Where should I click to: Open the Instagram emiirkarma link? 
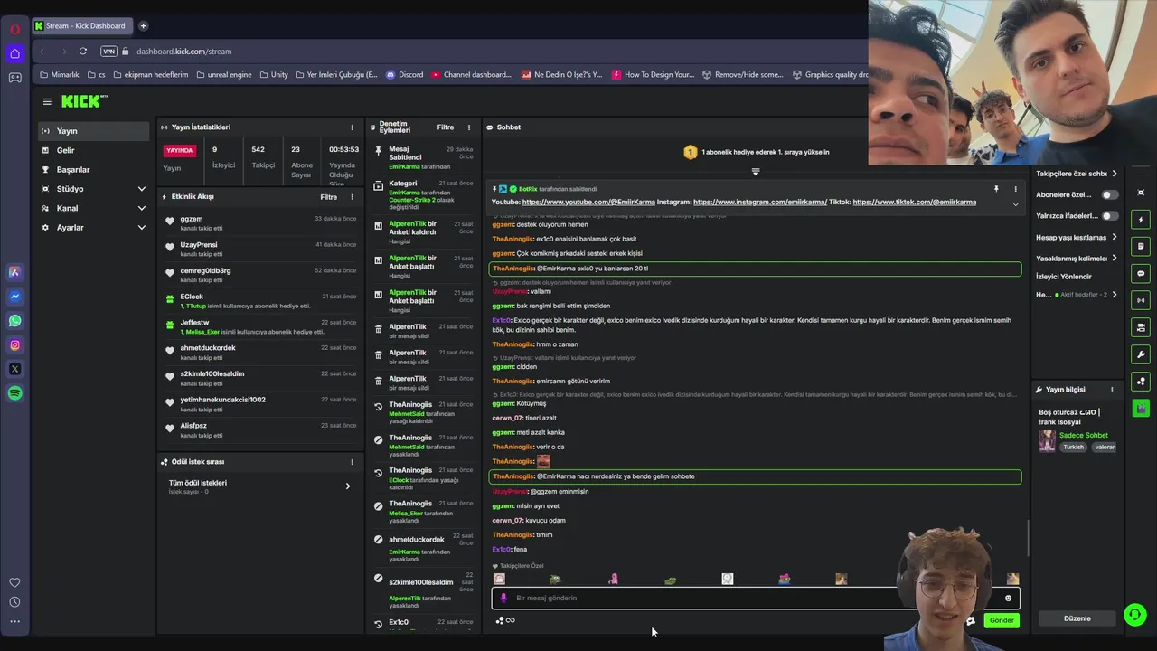coord(760,203)
